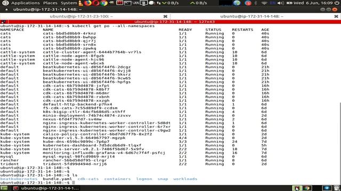
Task: Click pod name trident-5fd99d494d-nrjj6
Action: pyautogui.click(x=75, y=164)
